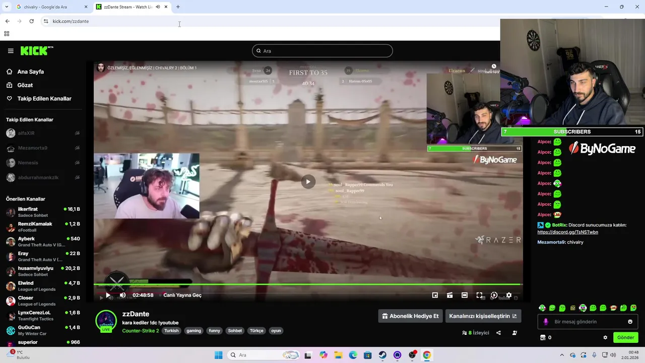Open the chat settings gear

coord(605,338)
